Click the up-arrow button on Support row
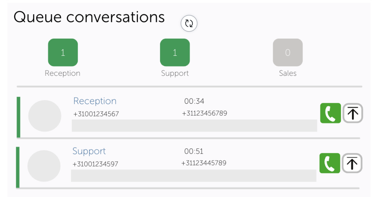The height and width of the screenshot is (197, 377). click(352, 163)
